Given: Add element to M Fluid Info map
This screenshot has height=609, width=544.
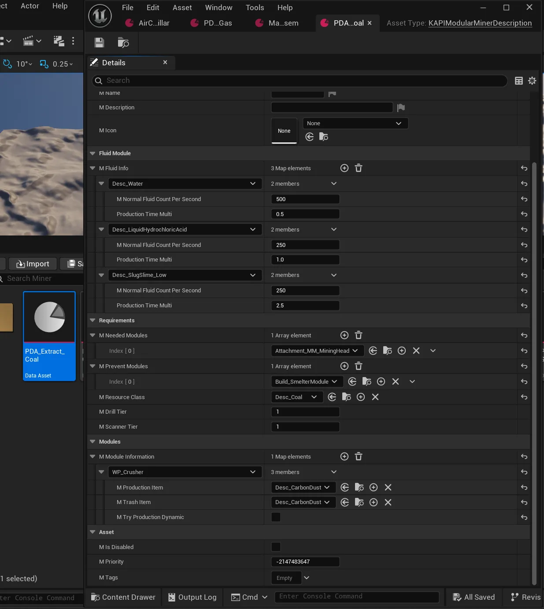Looking at the screenshot, I should click(x=344, y=168).
